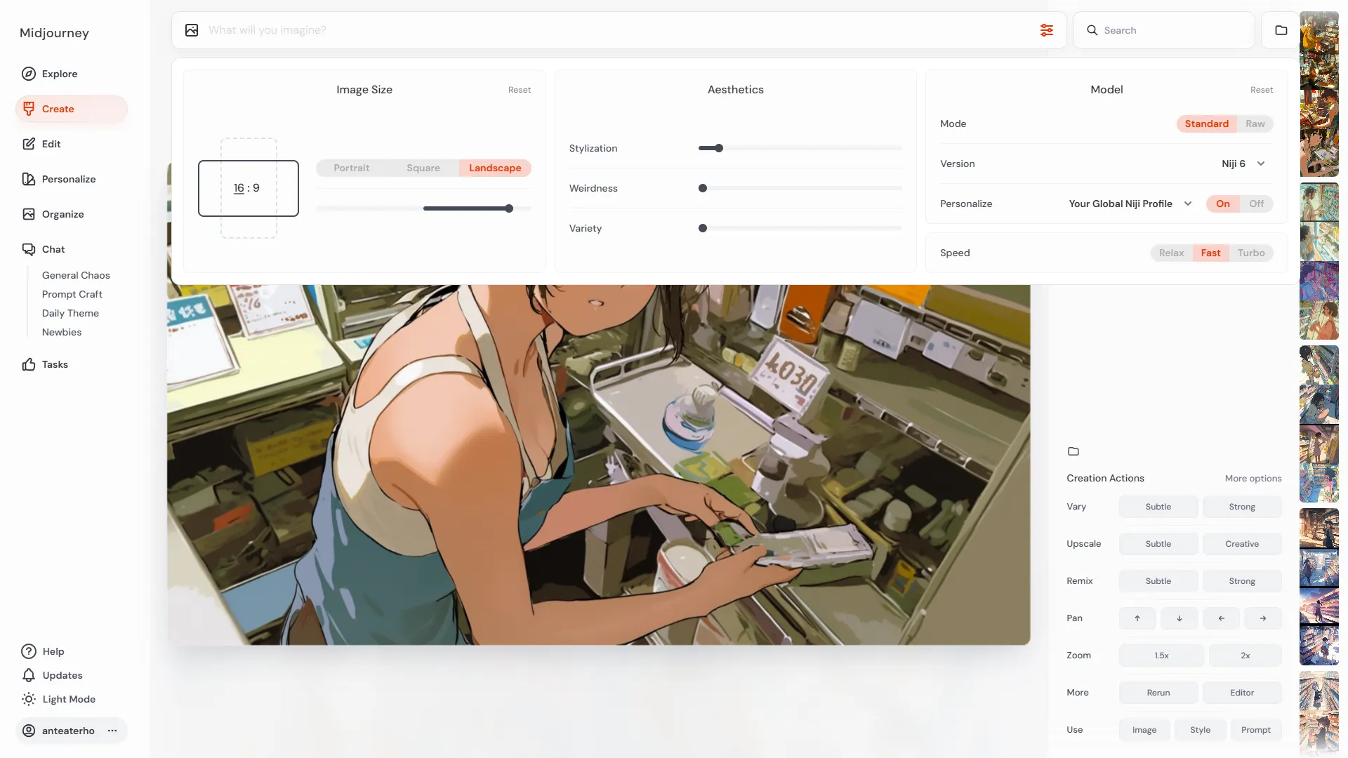This screenshot has width=1348, height=758.
Task: Turn Personalize Off
Action: (1255, 204)
